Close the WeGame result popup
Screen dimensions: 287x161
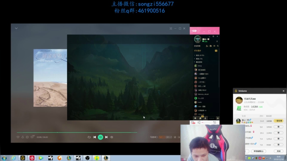tap(283, 91)
